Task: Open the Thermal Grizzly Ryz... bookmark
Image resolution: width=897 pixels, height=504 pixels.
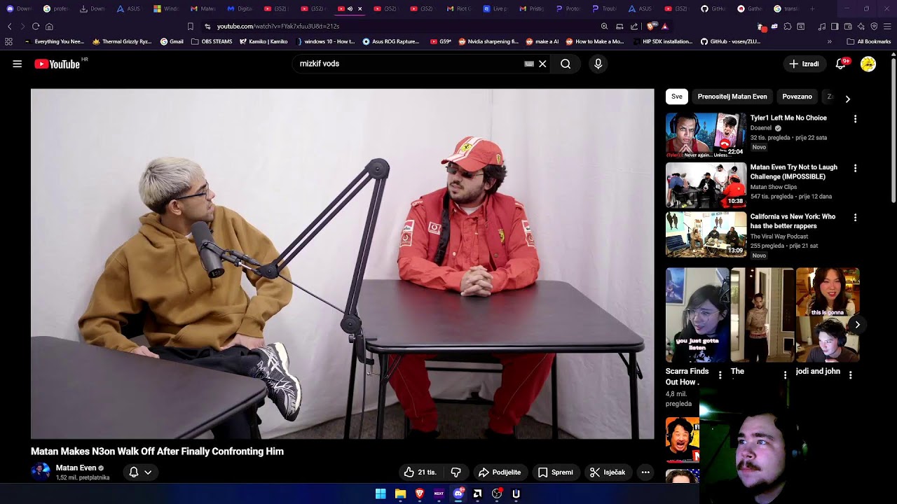Action: click(x=123, y=41)
